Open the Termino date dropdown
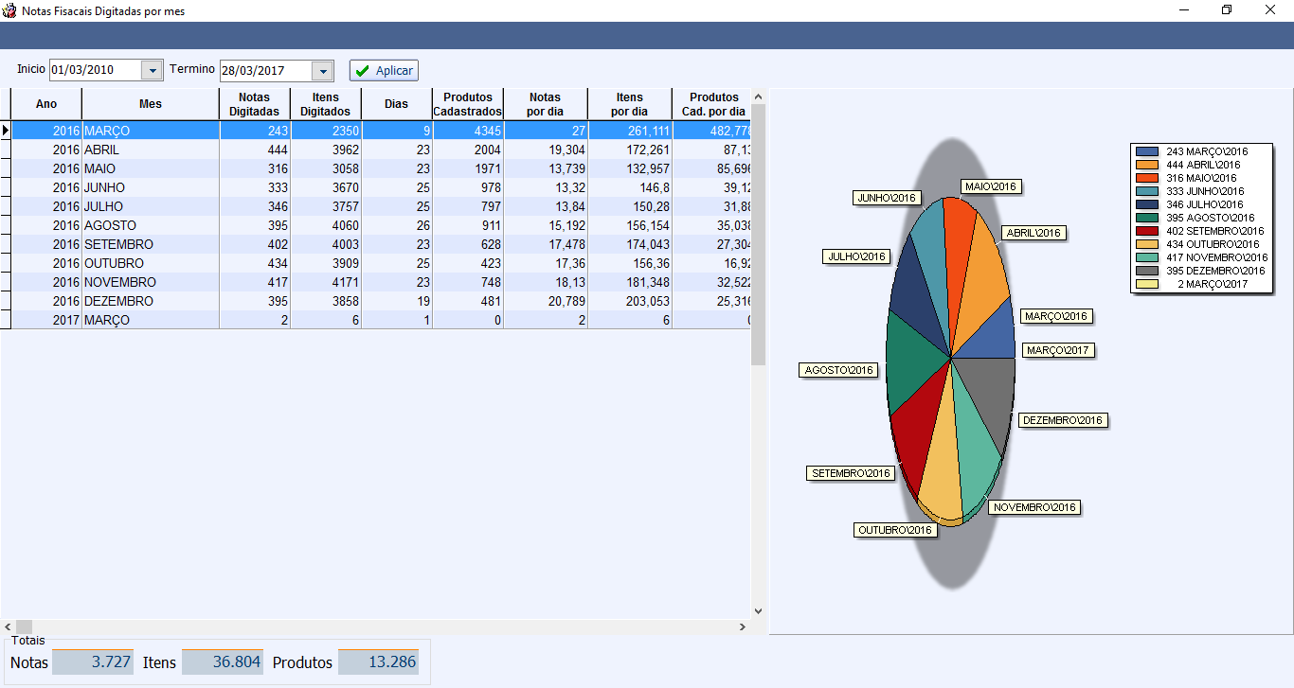 (x=323, y=71)
